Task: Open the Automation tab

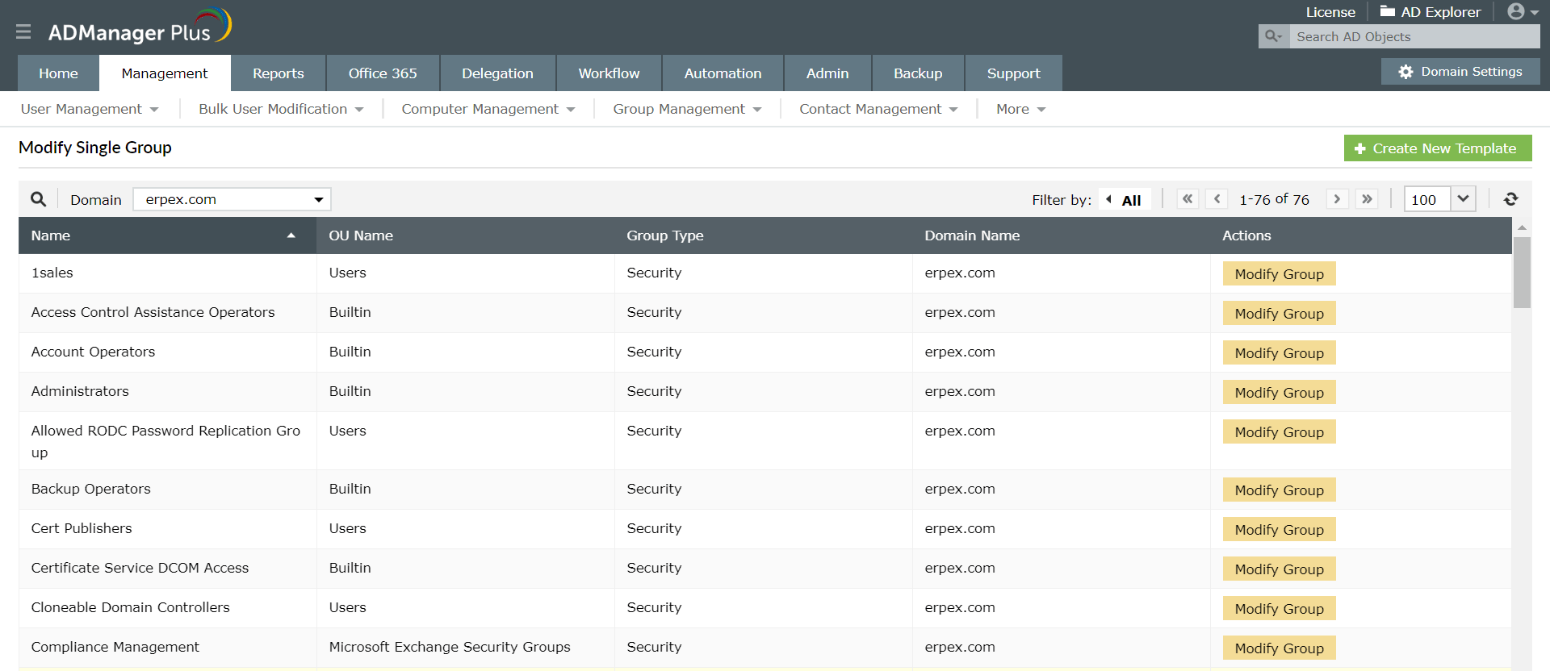Action: coord(723,73)
